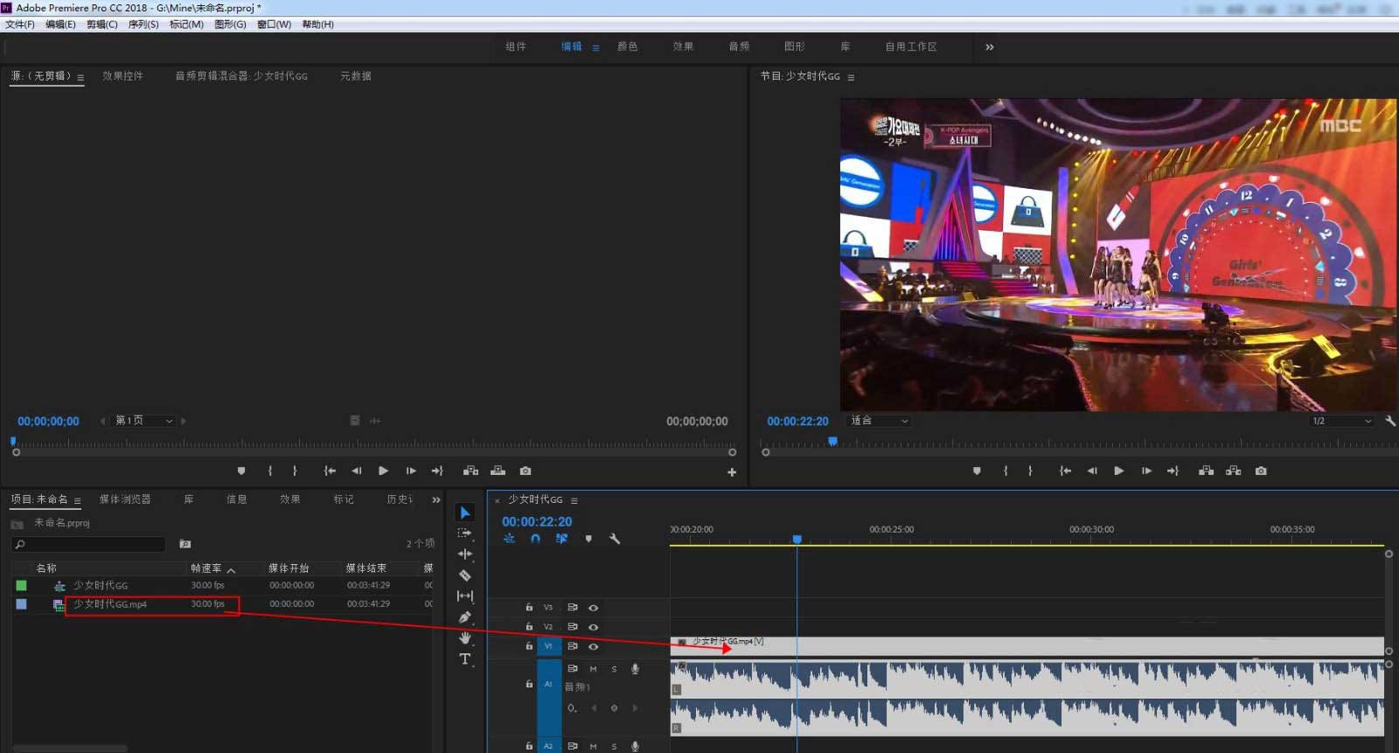Open the Program monitor zoom dropdown
The image size is (1399, 753).
[879, 421]
